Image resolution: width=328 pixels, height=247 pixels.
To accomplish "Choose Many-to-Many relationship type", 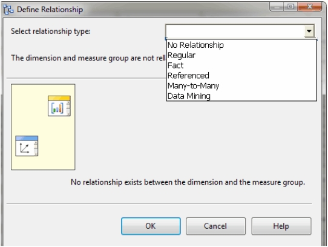I will tap(193, 86).
